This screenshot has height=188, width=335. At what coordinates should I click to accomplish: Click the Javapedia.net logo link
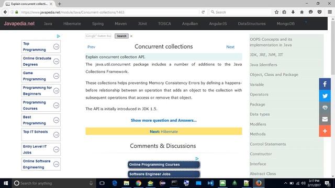[19, 23]
